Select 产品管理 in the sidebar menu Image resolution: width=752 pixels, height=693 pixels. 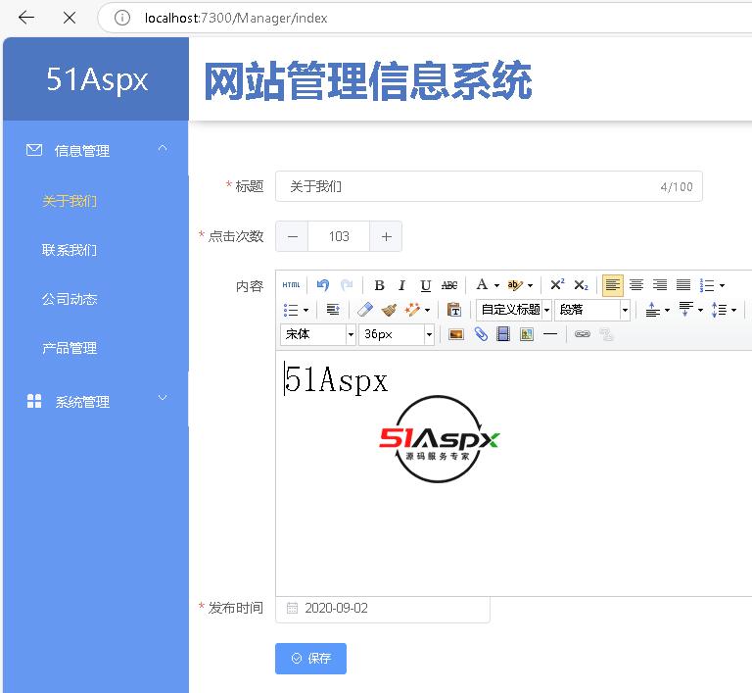click(x=70, y=348)
